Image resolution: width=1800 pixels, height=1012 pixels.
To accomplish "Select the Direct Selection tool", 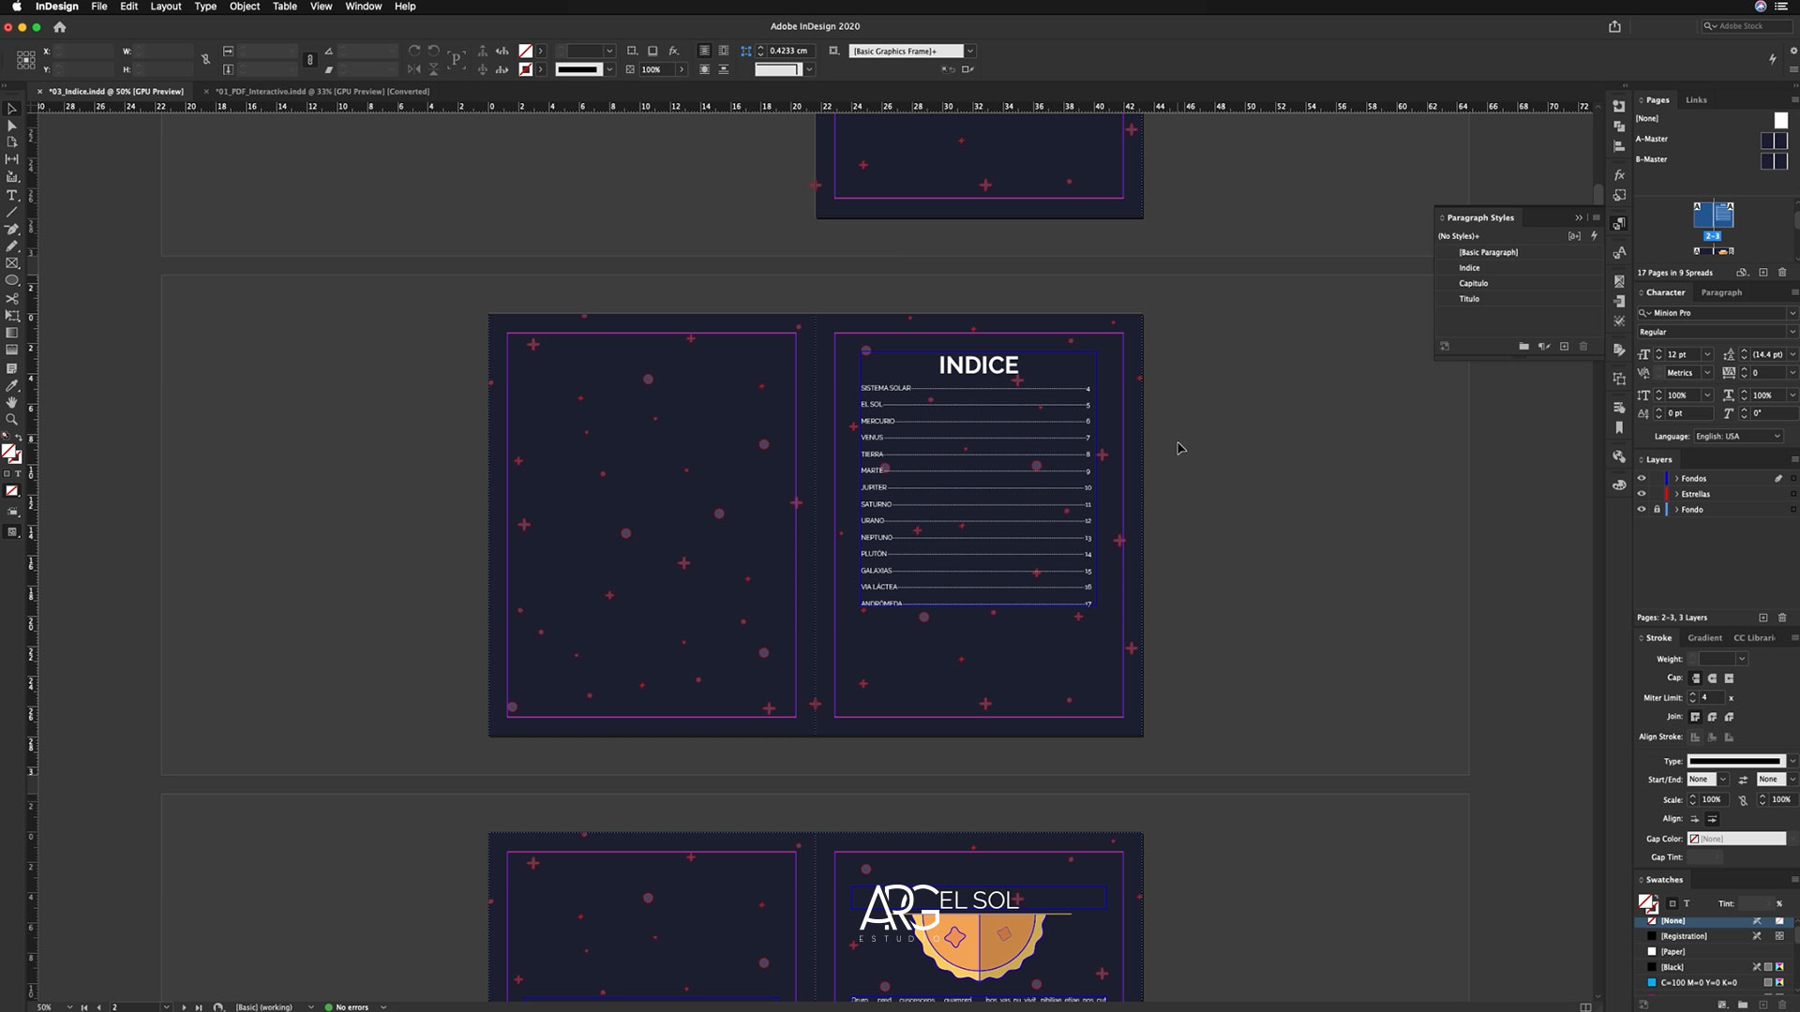I will click(12, 126).
